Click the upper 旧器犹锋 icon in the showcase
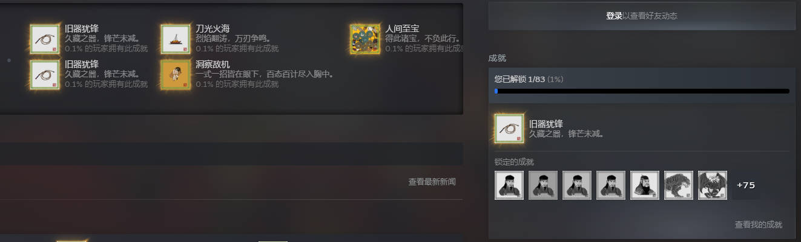801x242 pixels. point(45,39)
